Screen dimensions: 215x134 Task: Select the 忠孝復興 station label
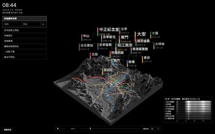(x=105, y=45)
